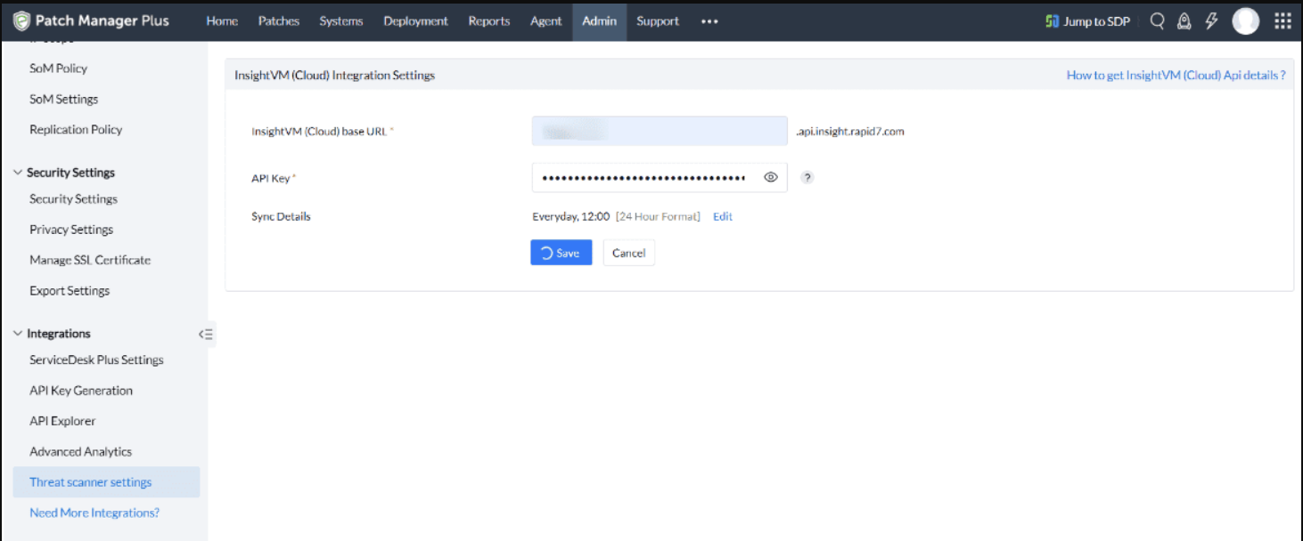Open the search using the magnifier icon
Image resolution: width=1303 pixels, height=541 pixels.
click(1156, 20)
